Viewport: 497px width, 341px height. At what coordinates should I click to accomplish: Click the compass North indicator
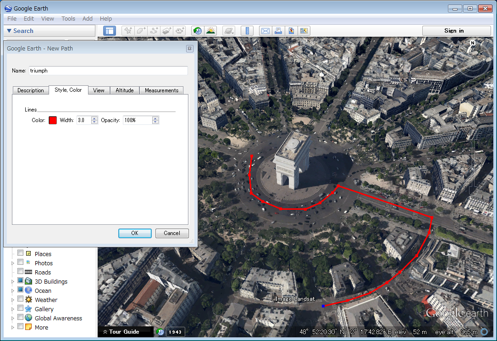pos(473,43)
